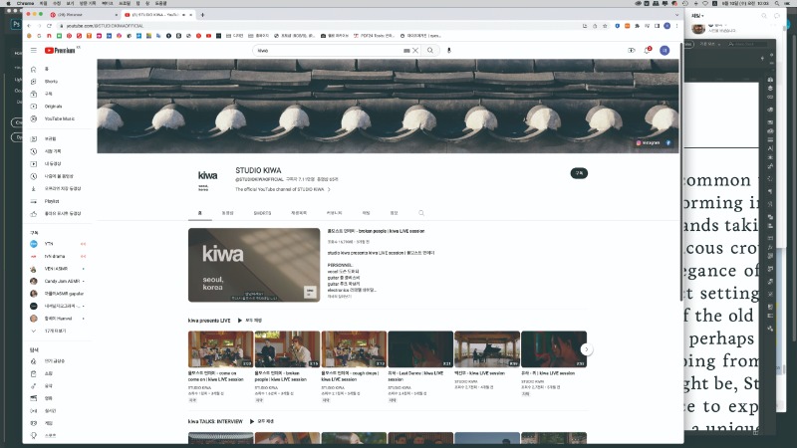Switch to the SHORTS channel tab
Viewport: 797px width, 448px height.
(262, 213)
